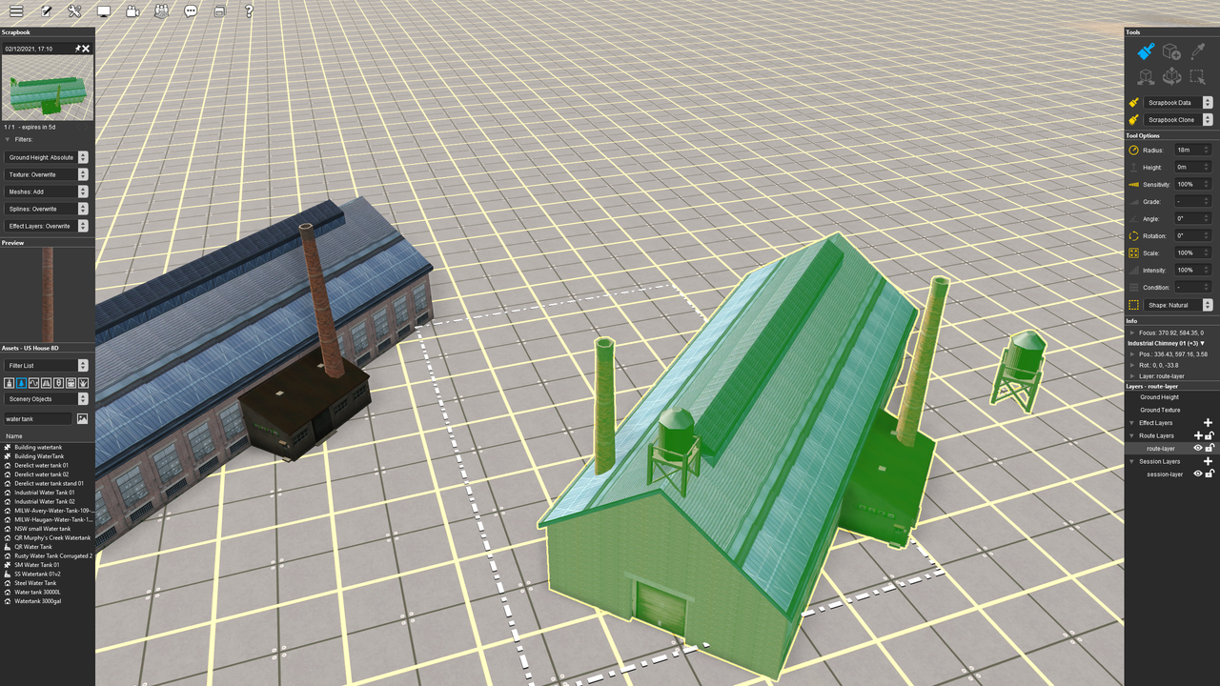
Task: Click the Radius value field showing 18m
Action: 1192,150
